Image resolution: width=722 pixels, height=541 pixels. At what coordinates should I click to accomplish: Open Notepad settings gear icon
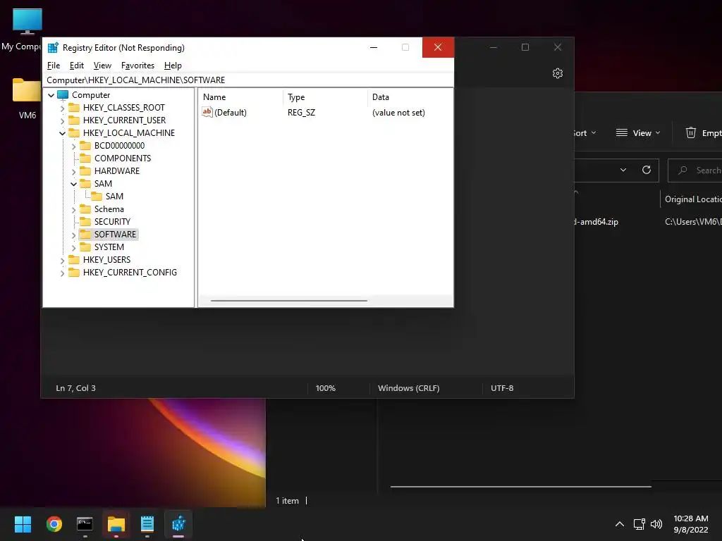pos(558,73)
